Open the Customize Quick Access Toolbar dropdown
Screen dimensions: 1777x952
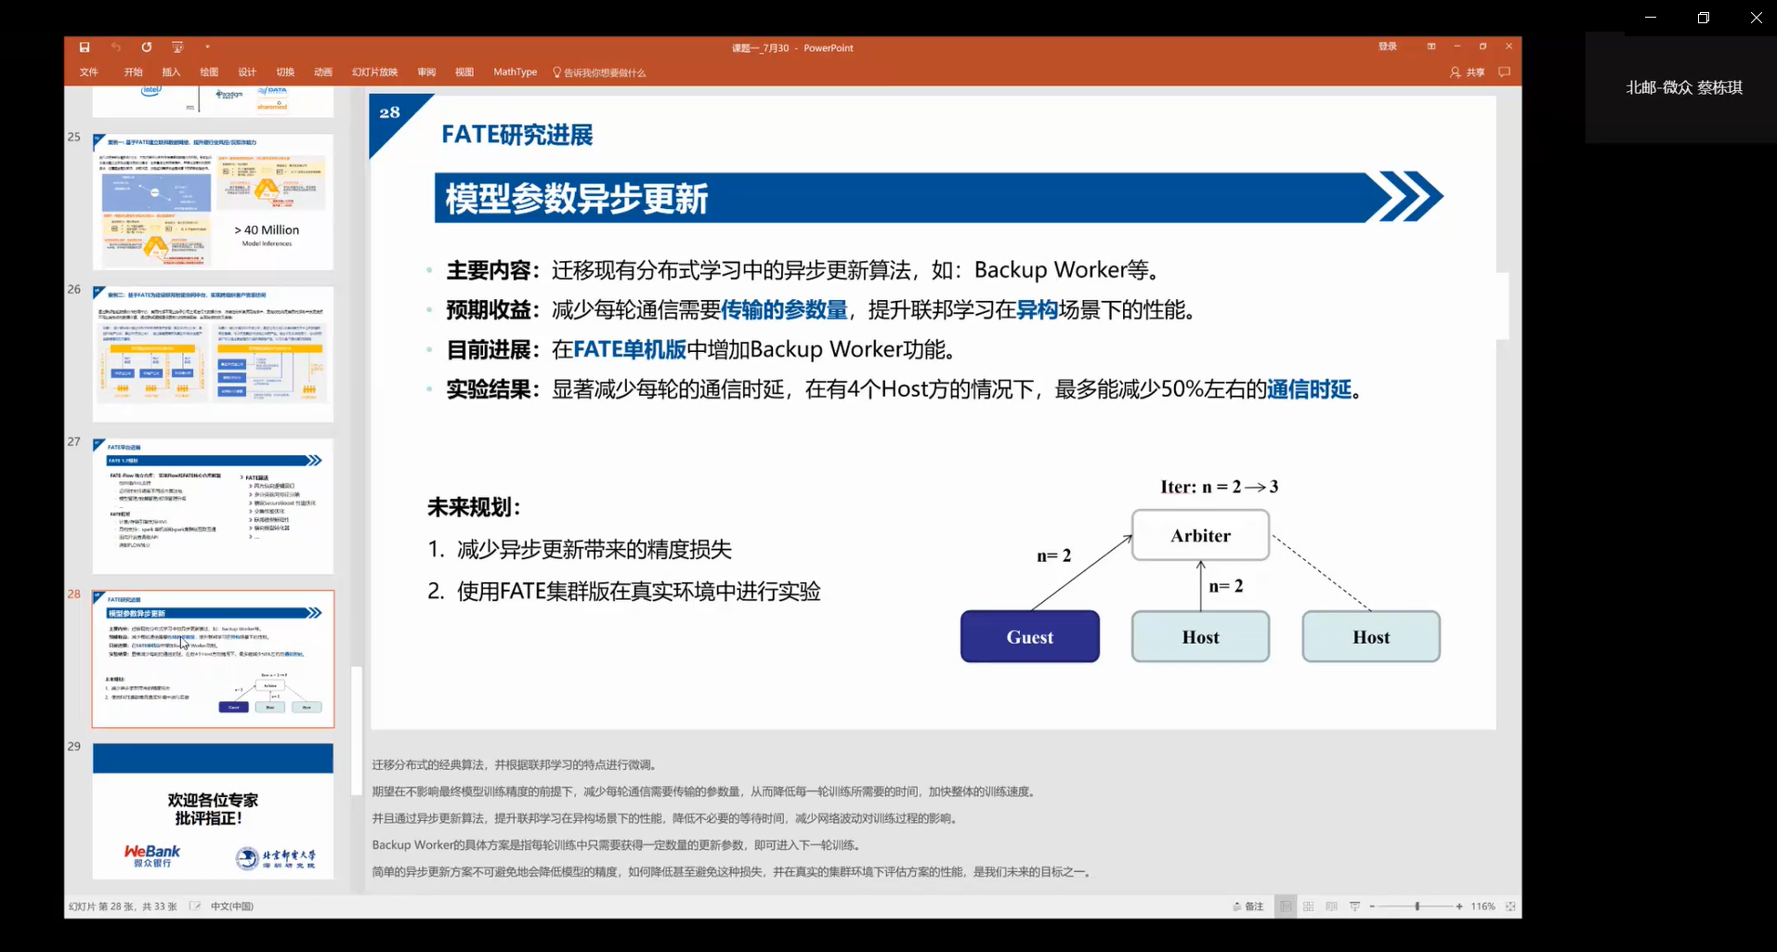[x=207, y=47]
